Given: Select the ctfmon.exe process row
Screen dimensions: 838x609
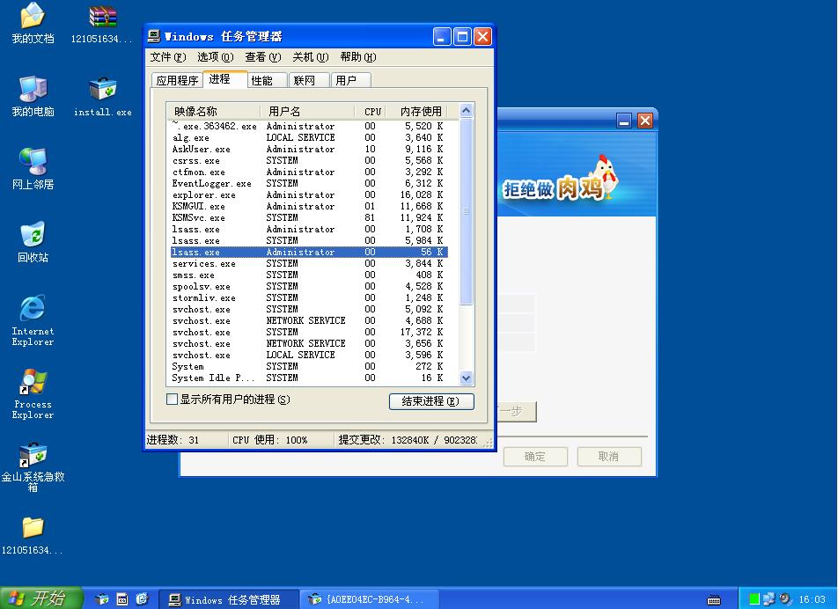Looking at the screenshot, I should click(309, 172).
